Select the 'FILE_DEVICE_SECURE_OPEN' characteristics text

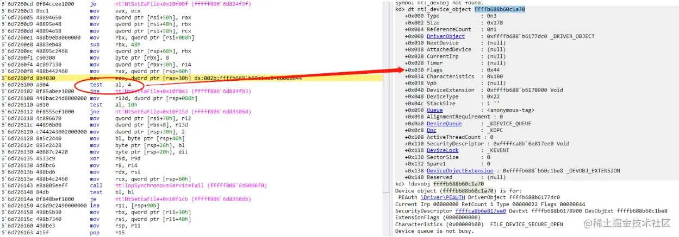click(x=526, y=224)
